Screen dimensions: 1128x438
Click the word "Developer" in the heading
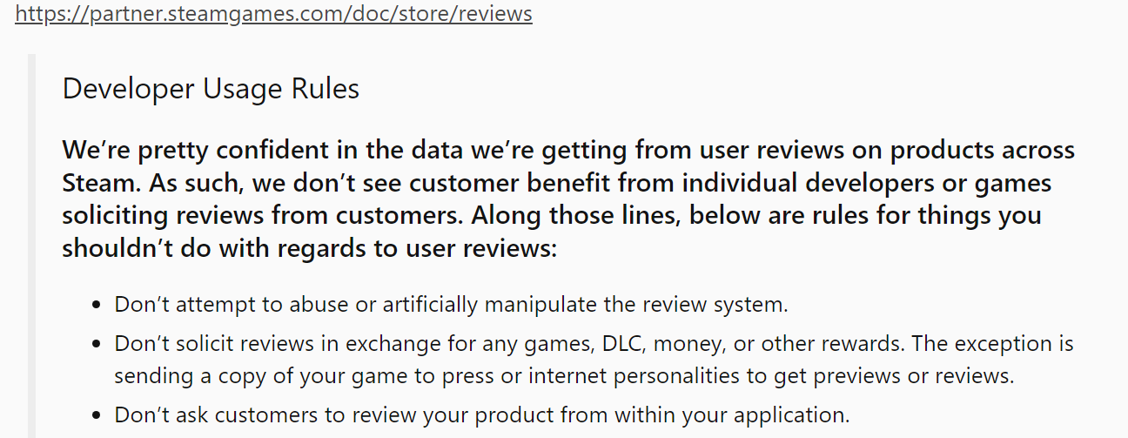(130, 89)
